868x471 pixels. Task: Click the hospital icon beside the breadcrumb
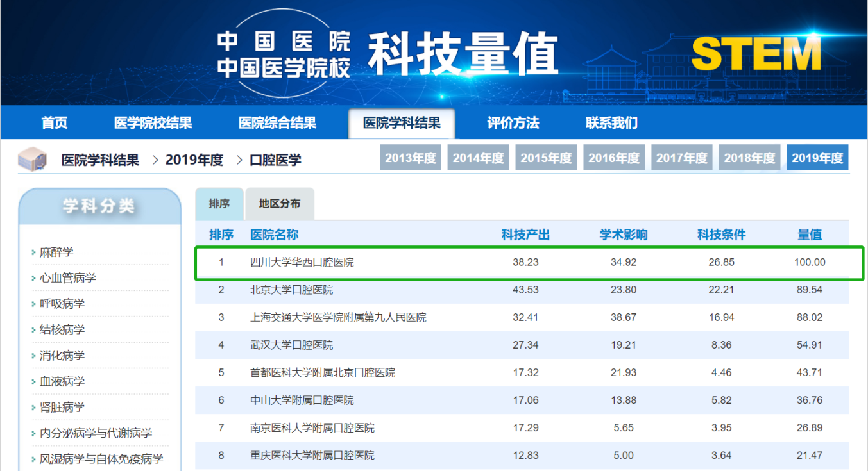[32, 160]
